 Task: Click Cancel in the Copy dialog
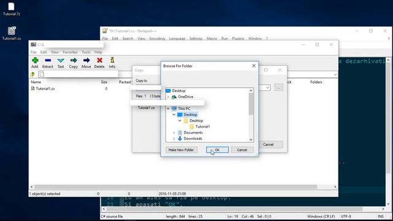click(x=271, y=144)
